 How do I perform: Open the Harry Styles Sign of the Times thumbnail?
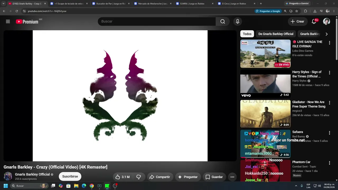(265, 84)
